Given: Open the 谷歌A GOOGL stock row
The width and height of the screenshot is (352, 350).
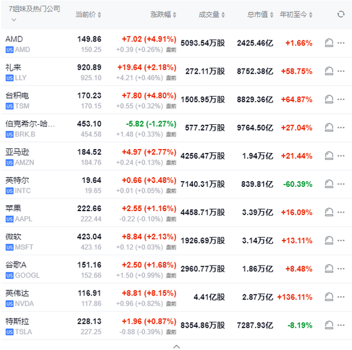Looking at the screenshot, I should click(x=176, y=269).
